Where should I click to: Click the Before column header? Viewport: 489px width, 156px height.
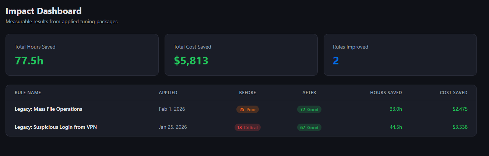pos(247,93)
